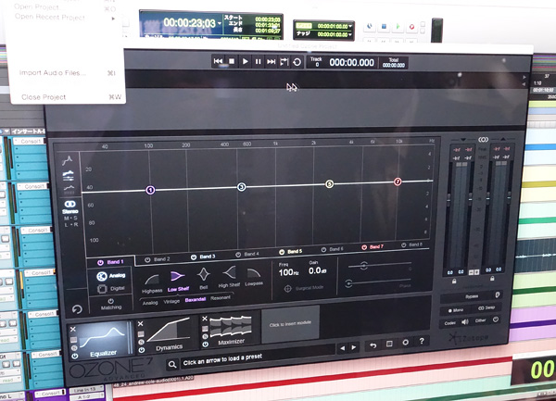Click the Mono button

click(x=456, y=310)
